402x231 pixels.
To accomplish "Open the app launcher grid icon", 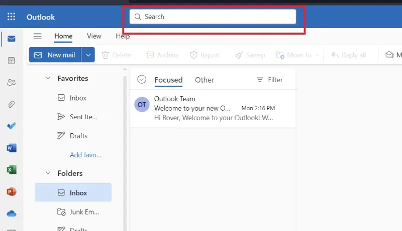I will point(11,17).
